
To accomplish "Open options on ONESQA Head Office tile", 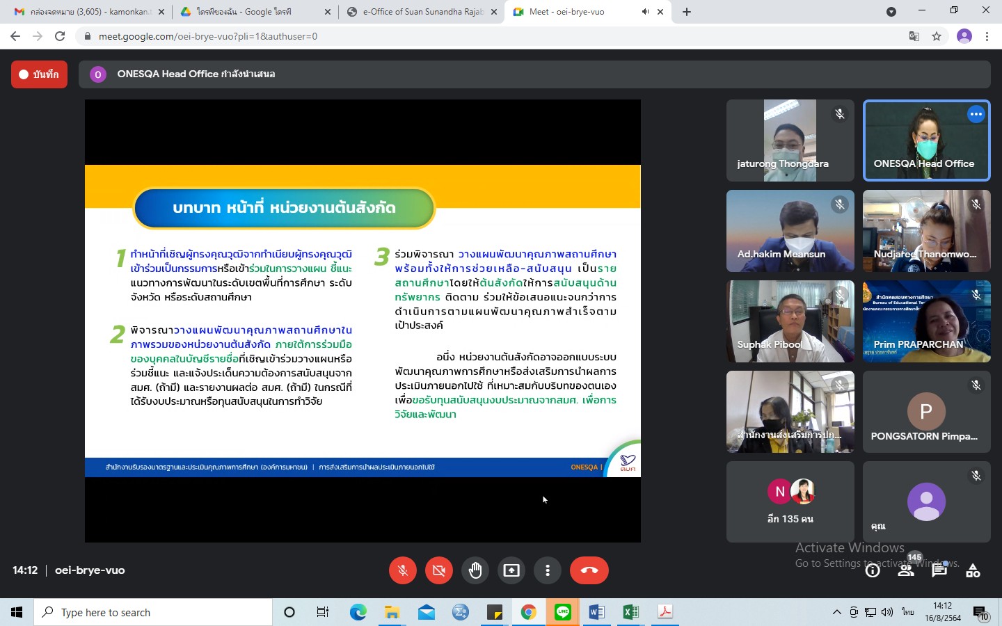I will point(976,114).
